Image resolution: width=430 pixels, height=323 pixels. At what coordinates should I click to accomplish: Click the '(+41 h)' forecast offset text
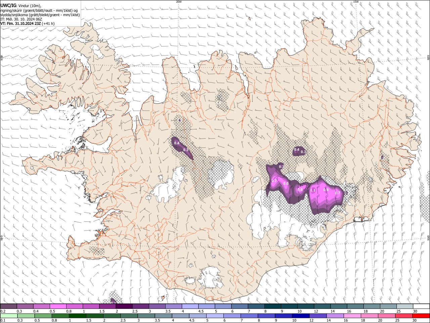(48, 24)
